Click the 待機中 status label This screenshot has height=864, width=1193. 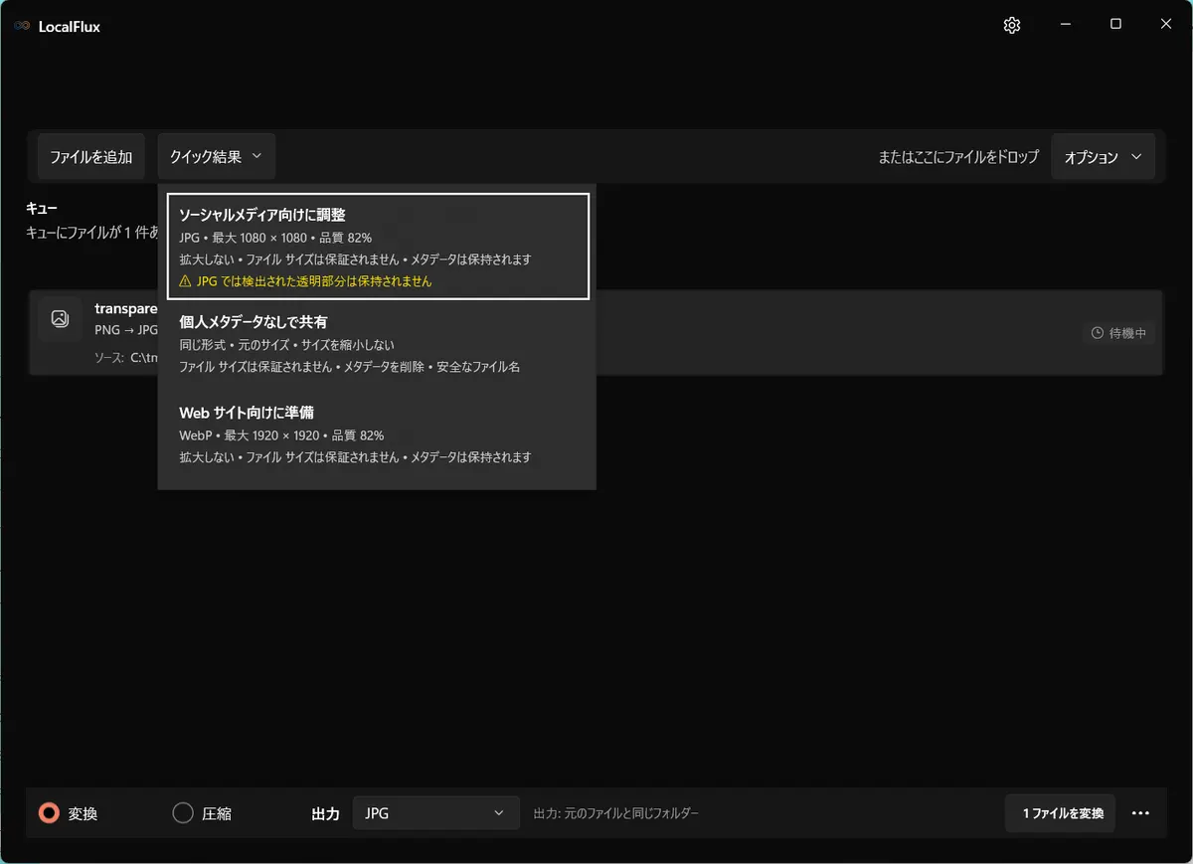1128,333
